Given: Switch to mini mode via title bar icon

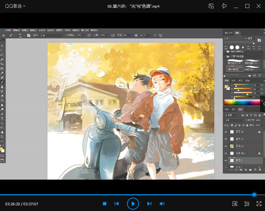Looking at the screenshot, I should (x=211, y=6).
